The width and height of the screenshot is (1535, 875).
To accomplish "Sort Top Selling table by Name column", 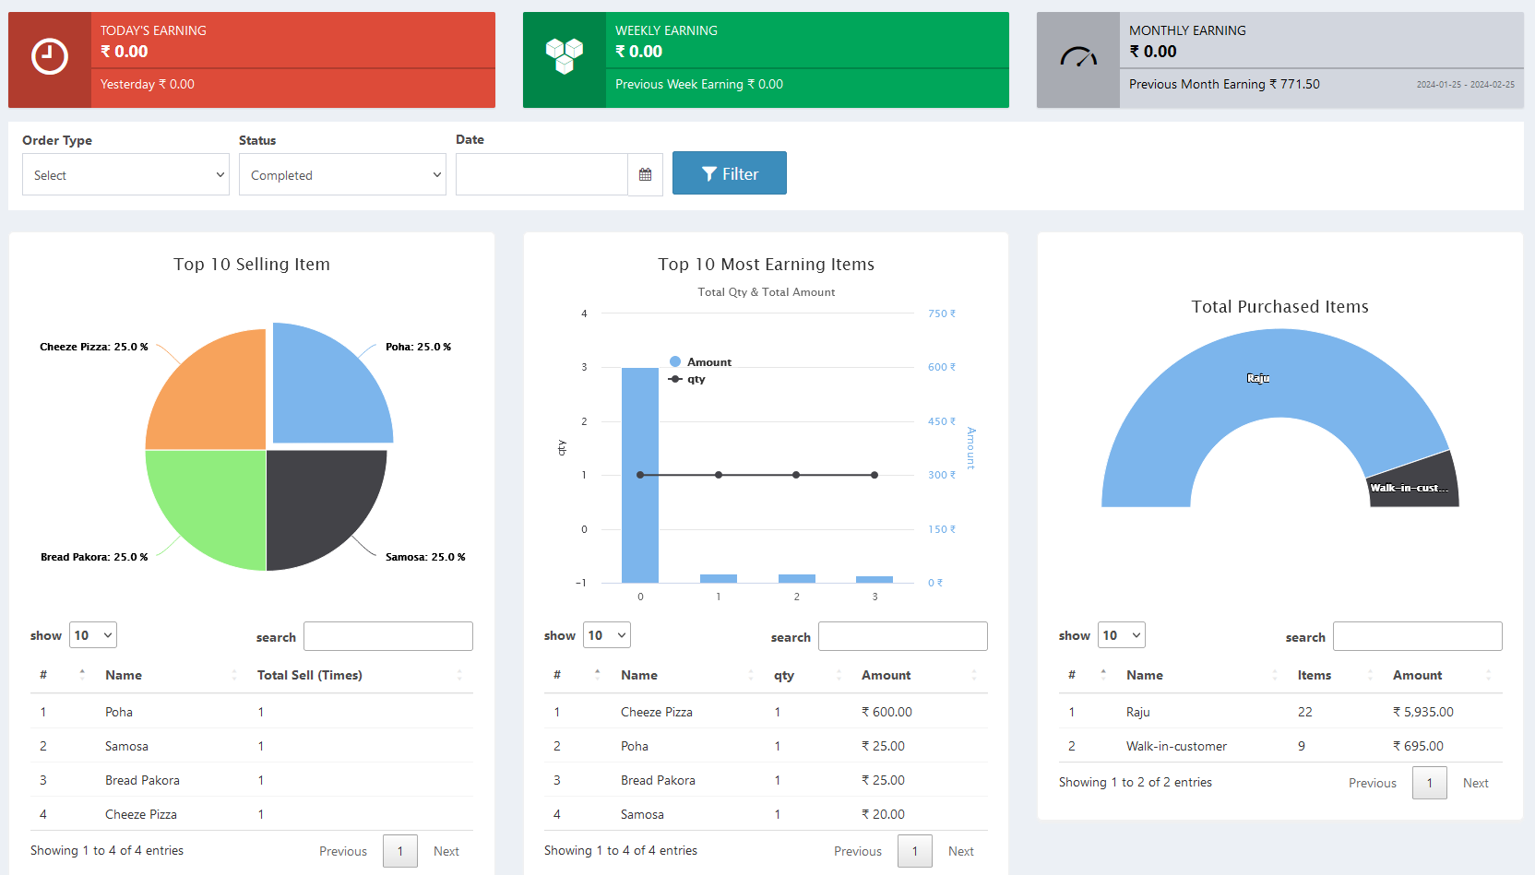I will point(124,675).
